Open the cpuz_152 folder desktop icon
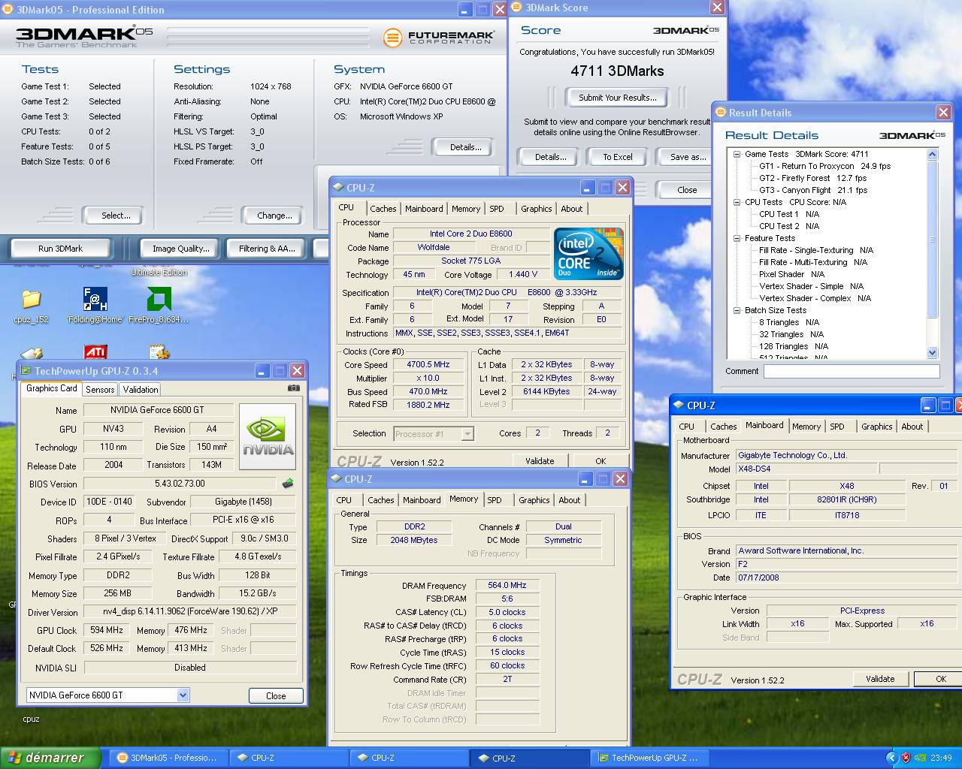The image size is (962, 769). [x=31, y=300]
